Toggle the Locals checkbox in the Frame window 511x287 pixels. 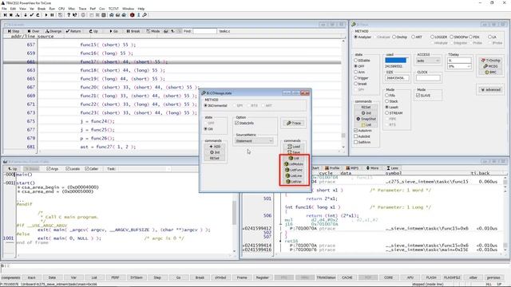click(73, 169)
